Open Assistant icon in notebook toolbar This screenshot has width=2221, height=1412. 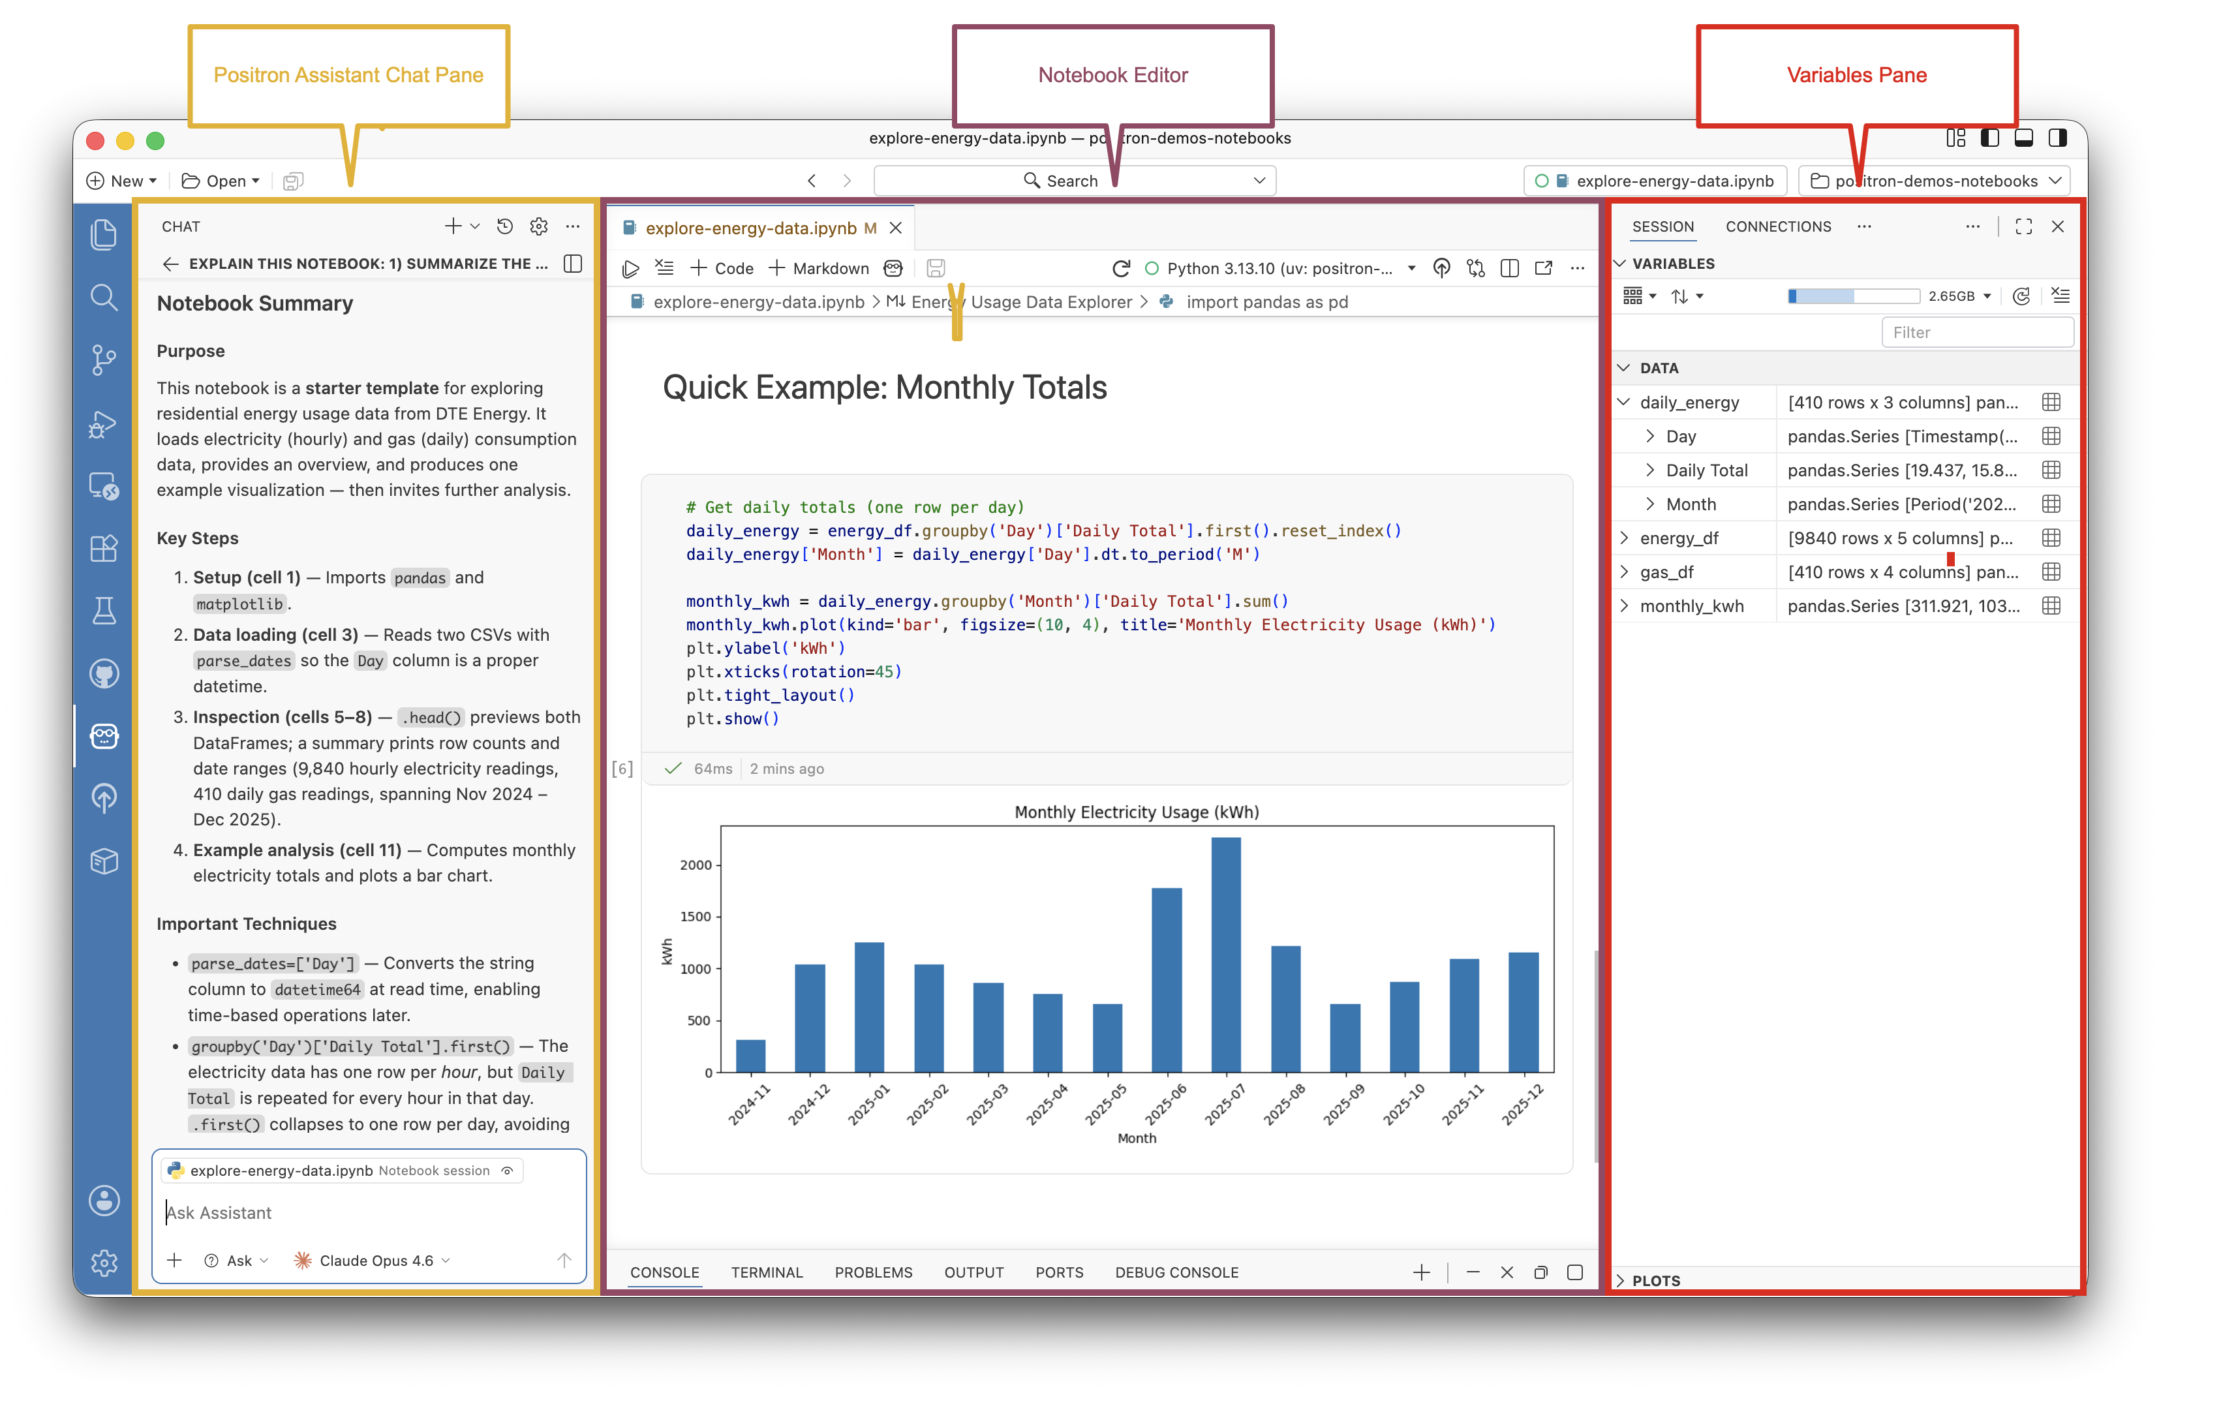[x=893, y=268]
